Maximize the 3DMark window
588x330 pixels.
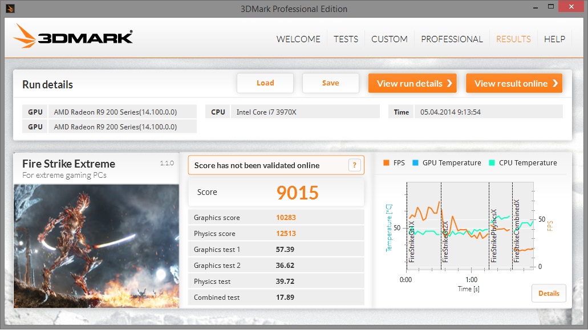coord(551,7)
